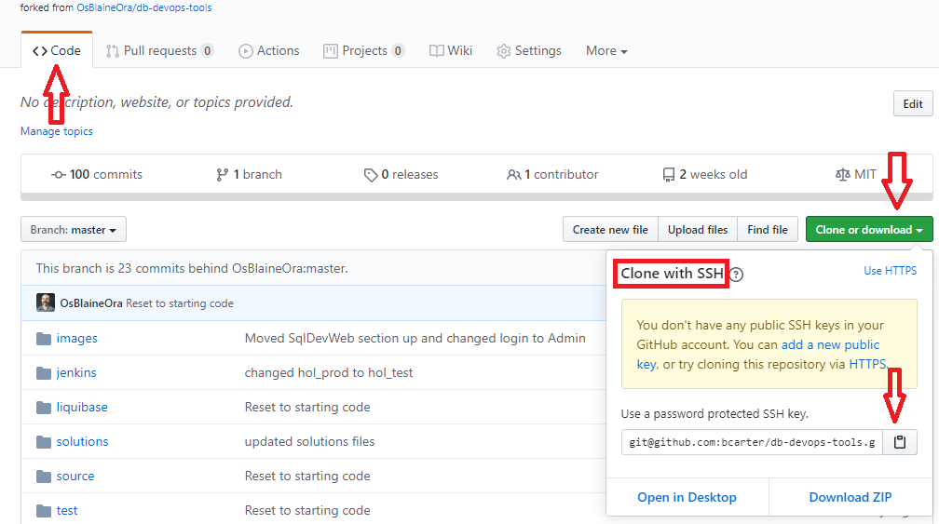
Task: Open the updated solutions files commit message
Action: pyautogui.click(x=309, y=441)
